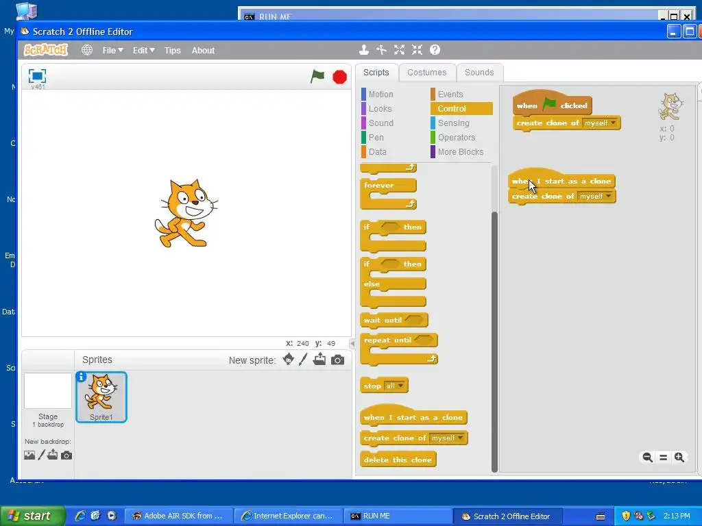Select the Sprite1 thumbnail

tap(101, 397)
